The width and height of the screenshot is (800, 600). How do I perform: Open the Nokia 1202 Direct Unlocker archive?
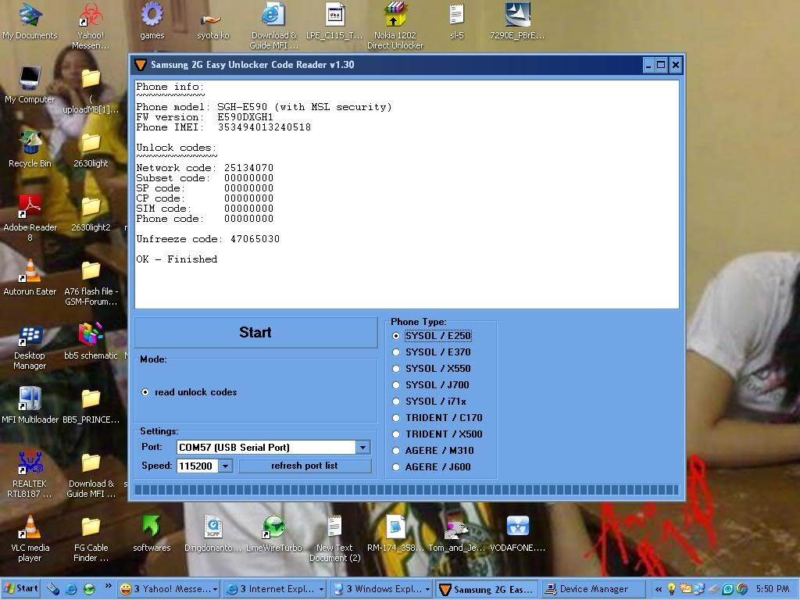(x=395, y=26)
